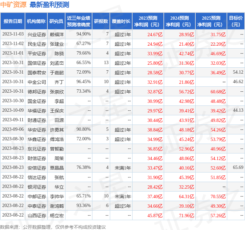Viewport: 245px width, 230px height.
Task: Click target price 54.12
Action: pos(238,72)
